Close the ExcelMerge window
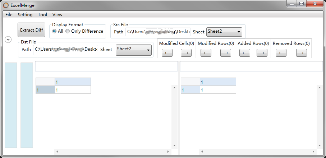326x158 pixels. pyautogui.click(x=315, y=4)
